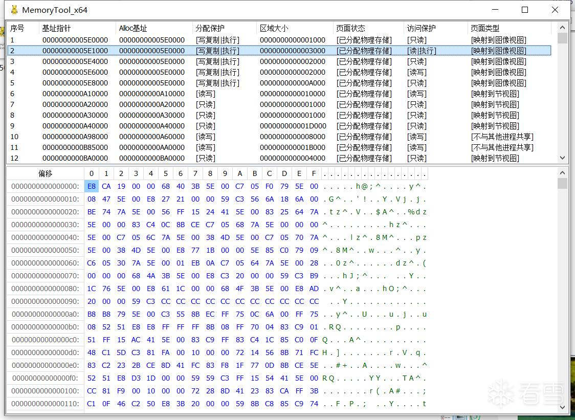This screenshot has width=575, height=420.
Task: Click [不与其他进程共享] page type in row 10
Action: pos(502,137)
